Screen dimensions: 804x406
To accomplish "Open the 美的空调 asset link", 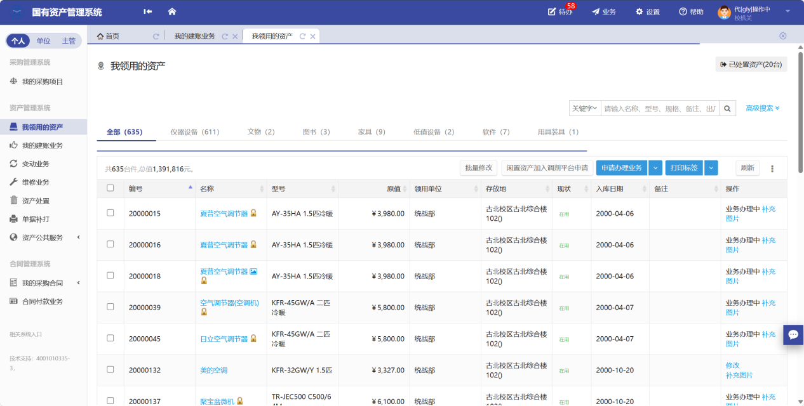I will 213,370.
